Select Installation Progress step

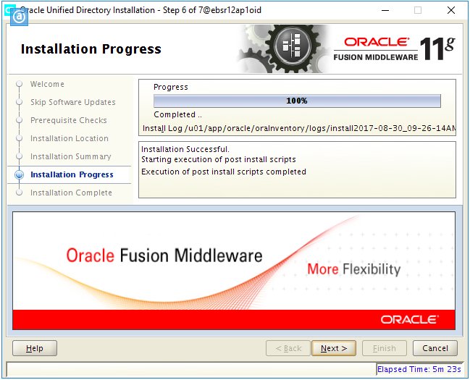72,174
